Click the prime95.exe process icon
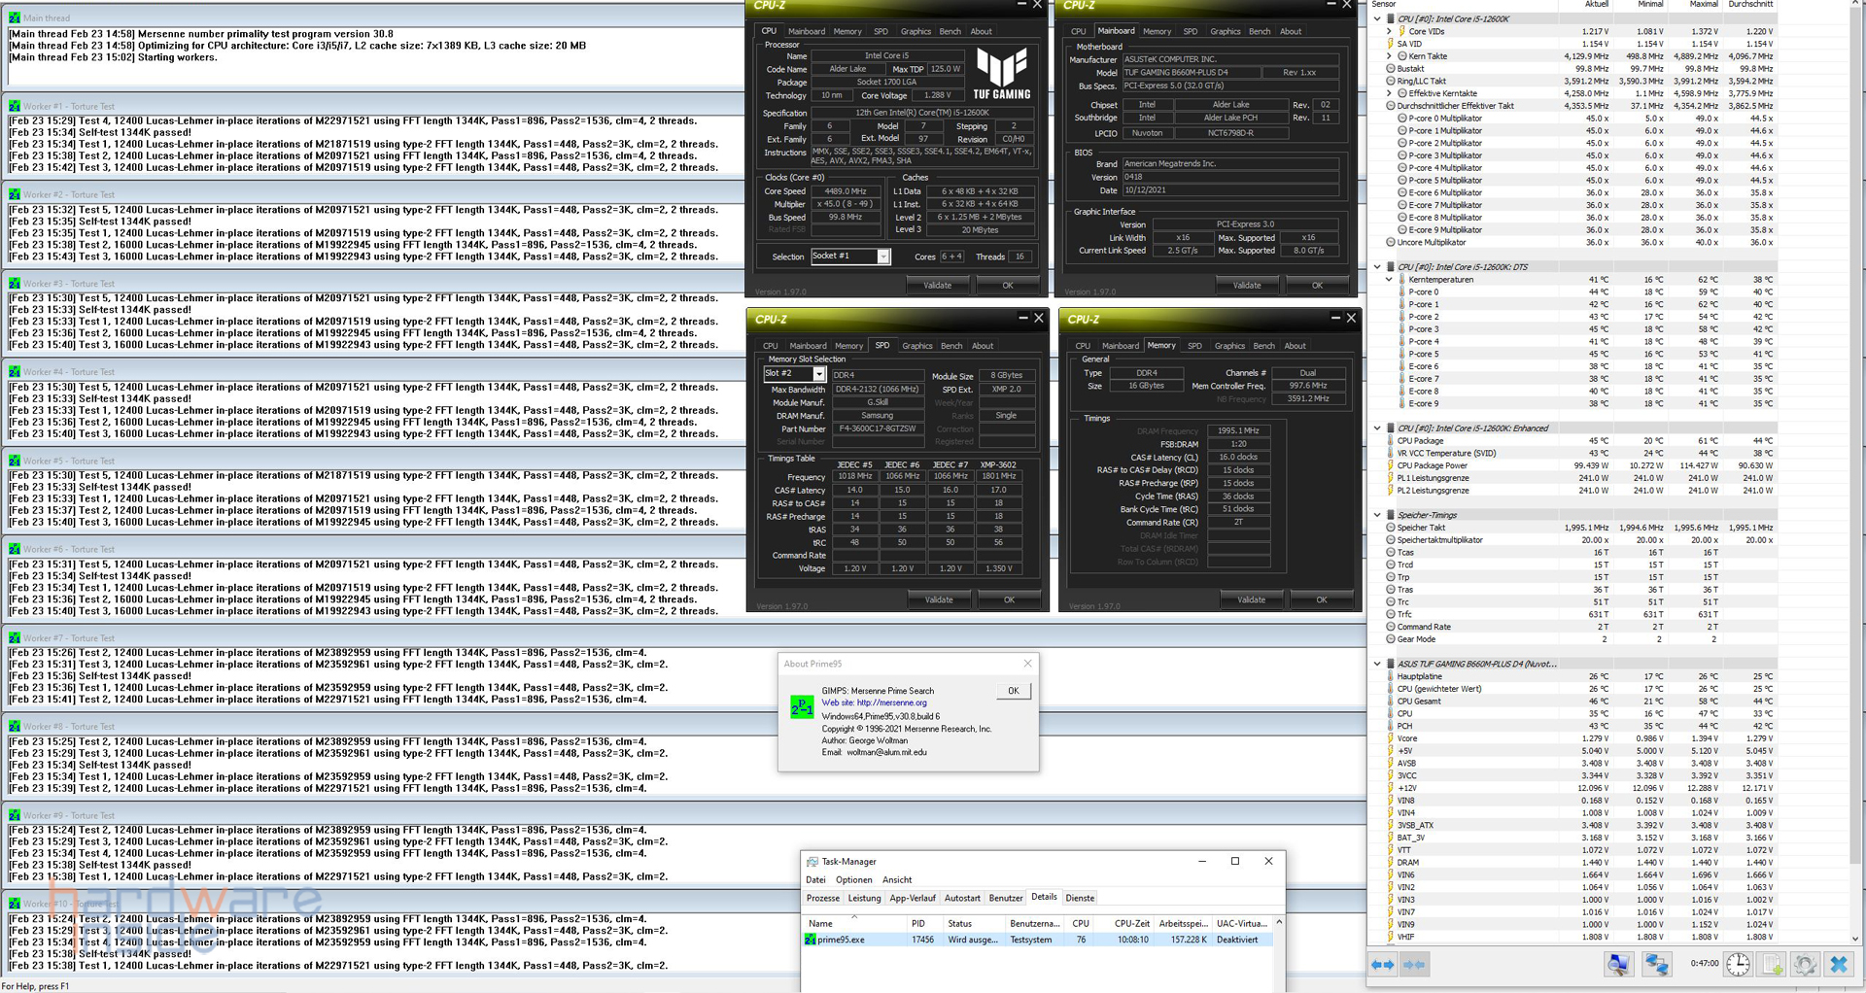Image resolution: width=1866 pixels, height=993 pixels. 811,940
